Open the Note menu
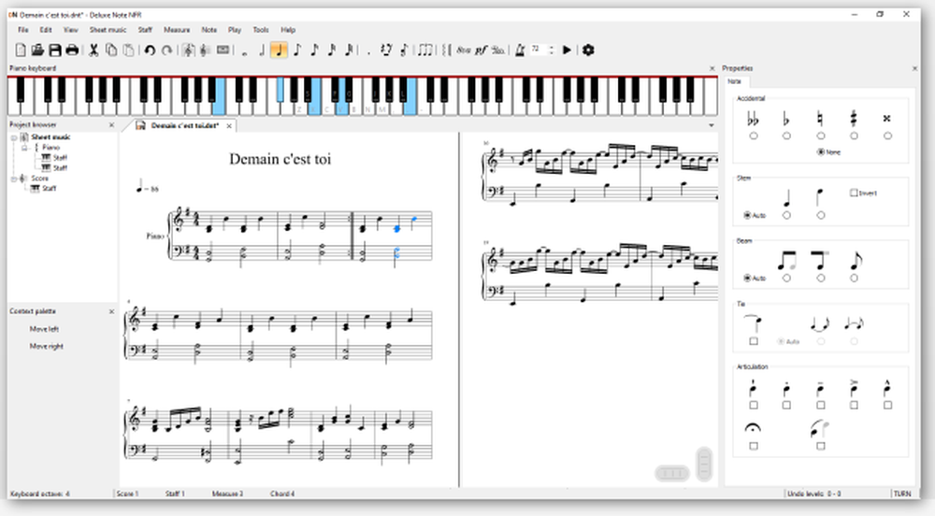 (209, 30)
